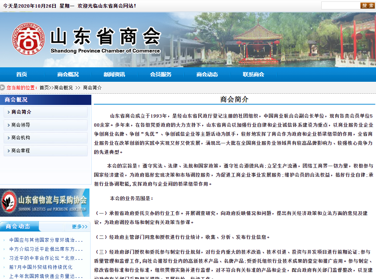
Task: Click the 首页 breadcrumb link
Action: tap(44, 88)
